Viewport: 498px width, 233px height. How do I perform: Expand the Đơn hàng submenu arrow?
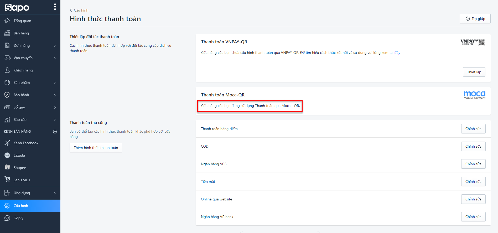click(x=55, y=46)
